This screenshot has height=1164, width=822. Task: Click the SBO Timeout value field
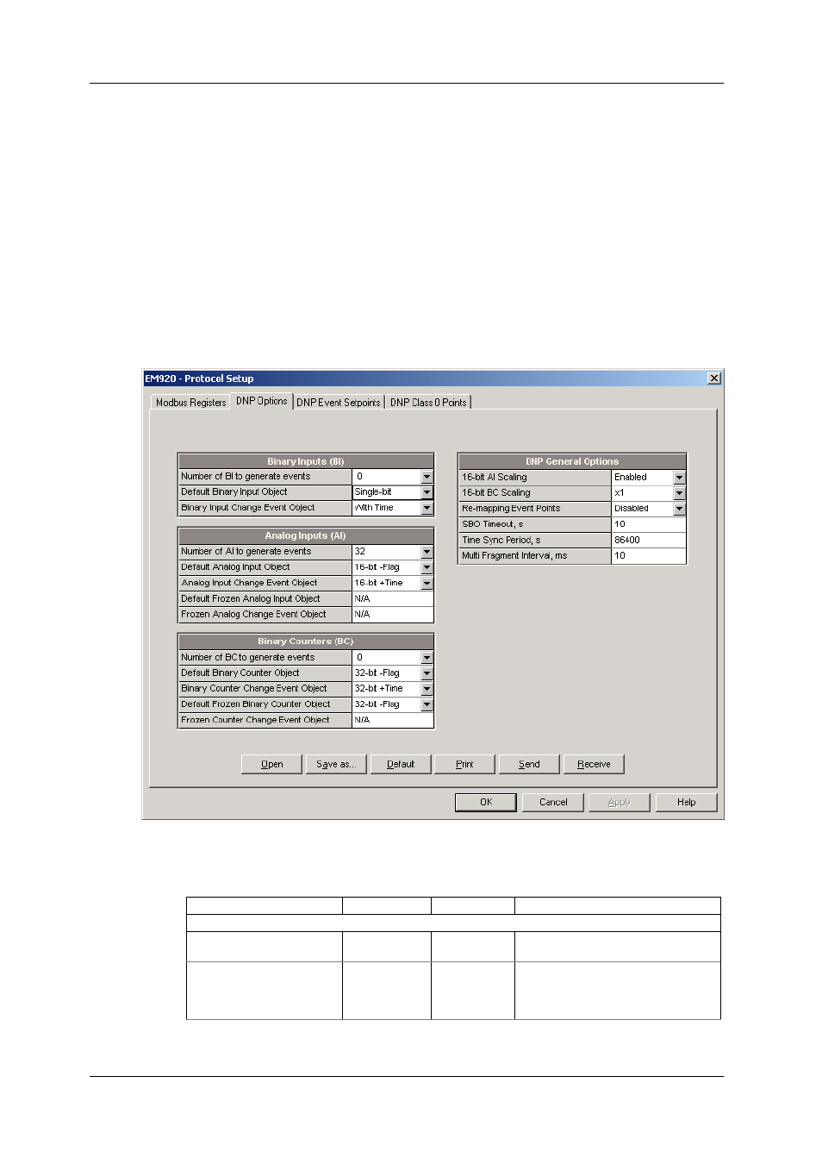pyautogui.click(x=648, y=524)
